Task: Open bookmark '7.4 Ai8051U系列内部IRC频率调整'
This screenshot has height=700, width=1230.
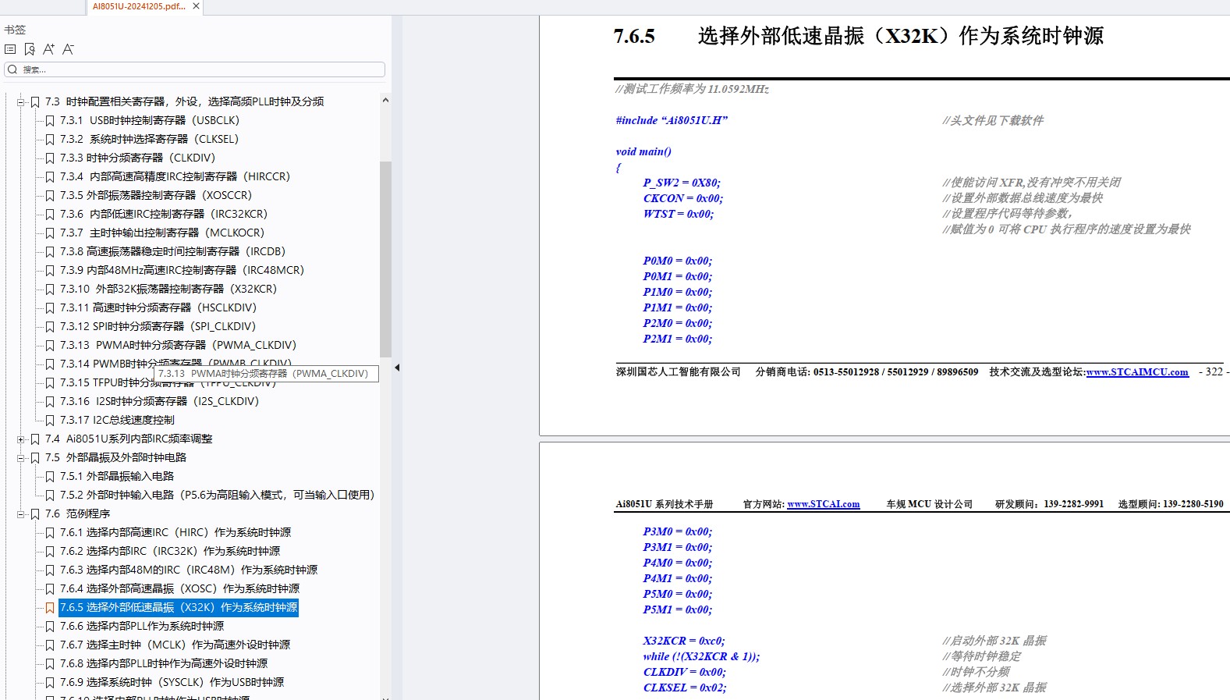Action: click(x=129, y=439)
